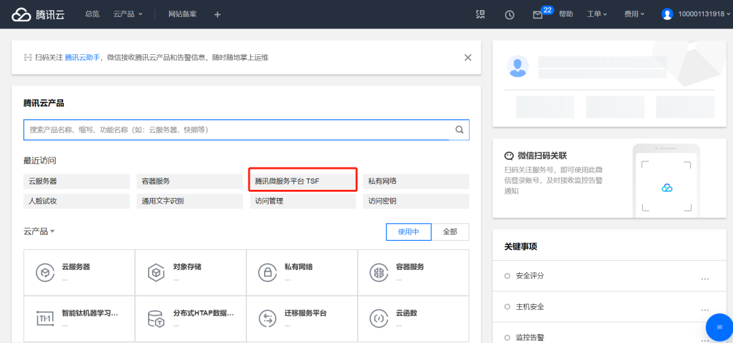The height and width of the screenshot is (343, 733).
Task: Open the 腾讯云助手 link
Action: click(82, 58)
